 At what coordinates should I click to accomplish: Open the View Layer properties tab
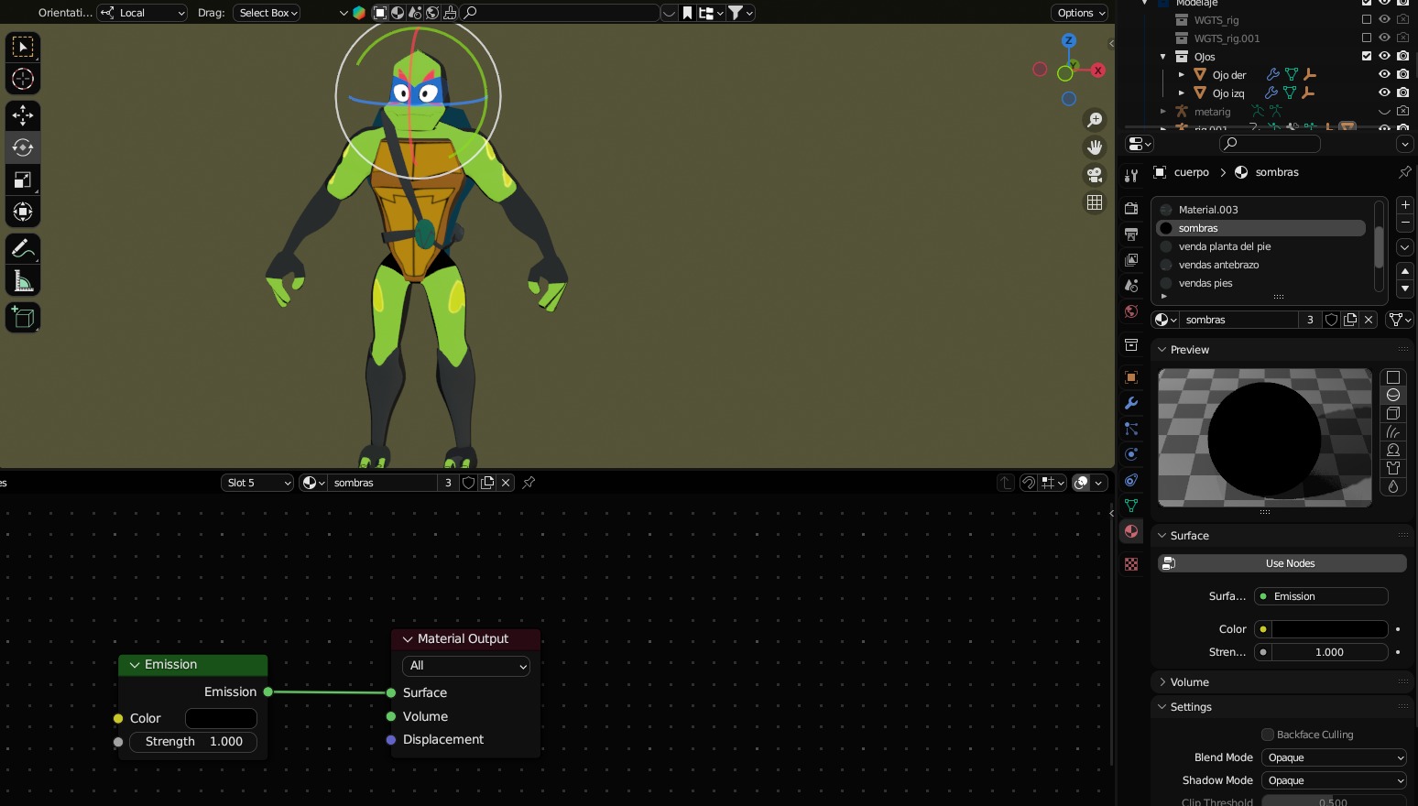point(1131,260)
